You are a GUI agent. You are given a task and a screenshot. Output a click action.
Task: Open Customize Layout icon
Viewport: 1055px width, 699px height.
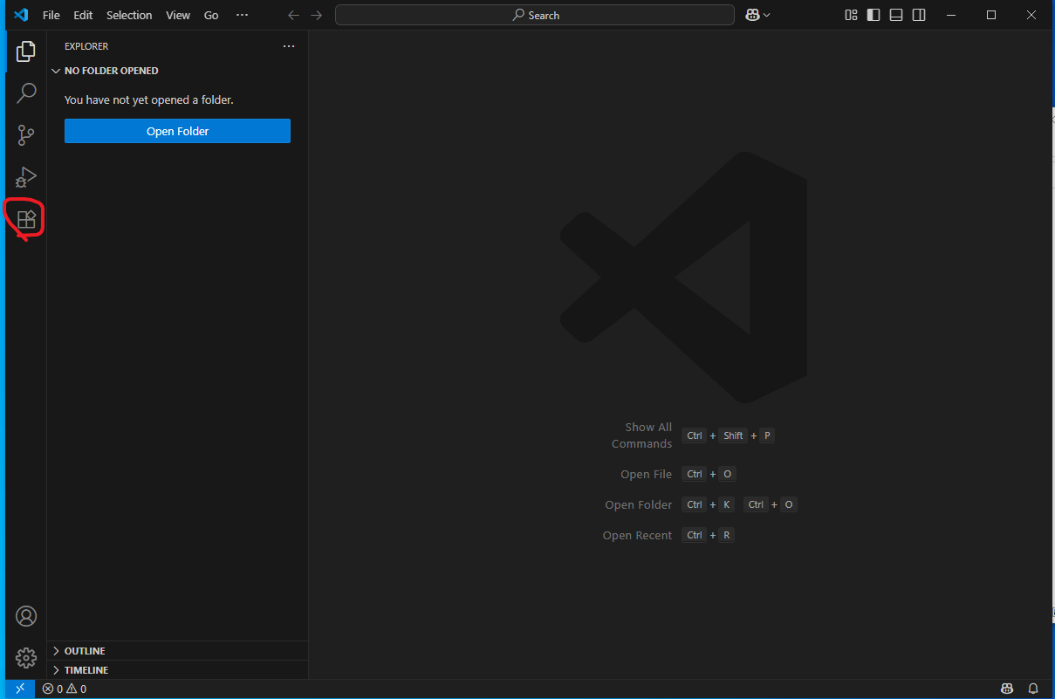click(x=851, y=15)
